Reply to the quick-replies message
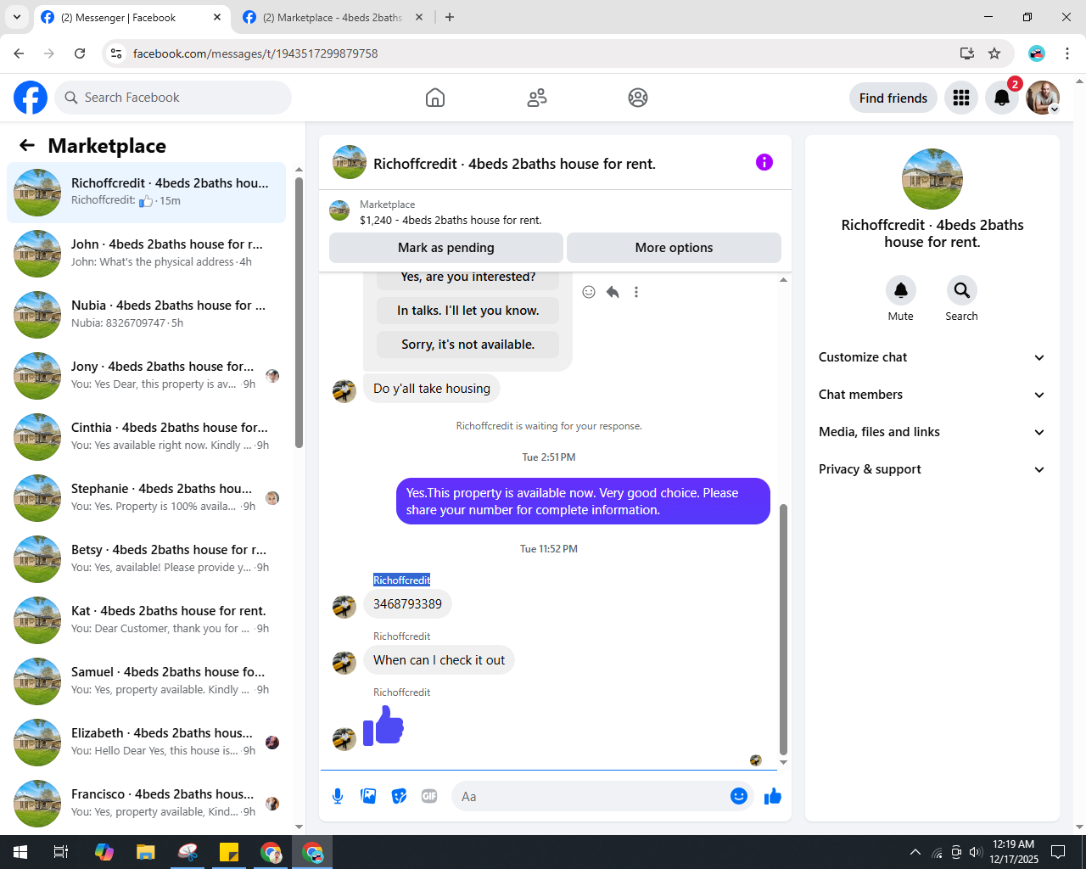The image size is (1086, 869). pos(613,292)
